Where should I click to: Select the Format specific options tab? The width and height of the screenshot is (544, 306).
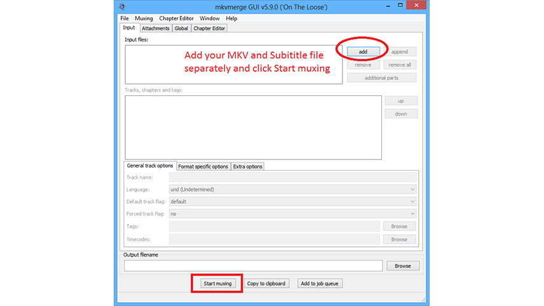(x=203, y=167)
